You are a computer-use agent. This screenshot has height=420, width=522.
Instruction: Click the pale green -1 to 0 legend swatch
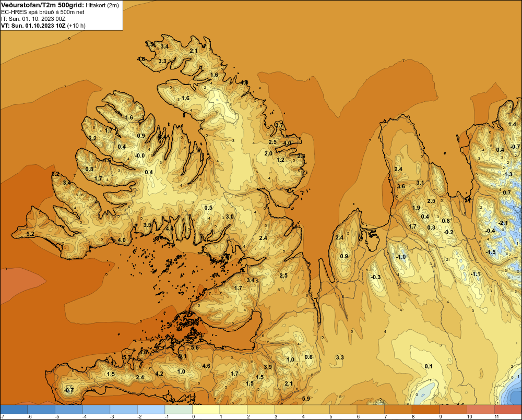[179, 409]
